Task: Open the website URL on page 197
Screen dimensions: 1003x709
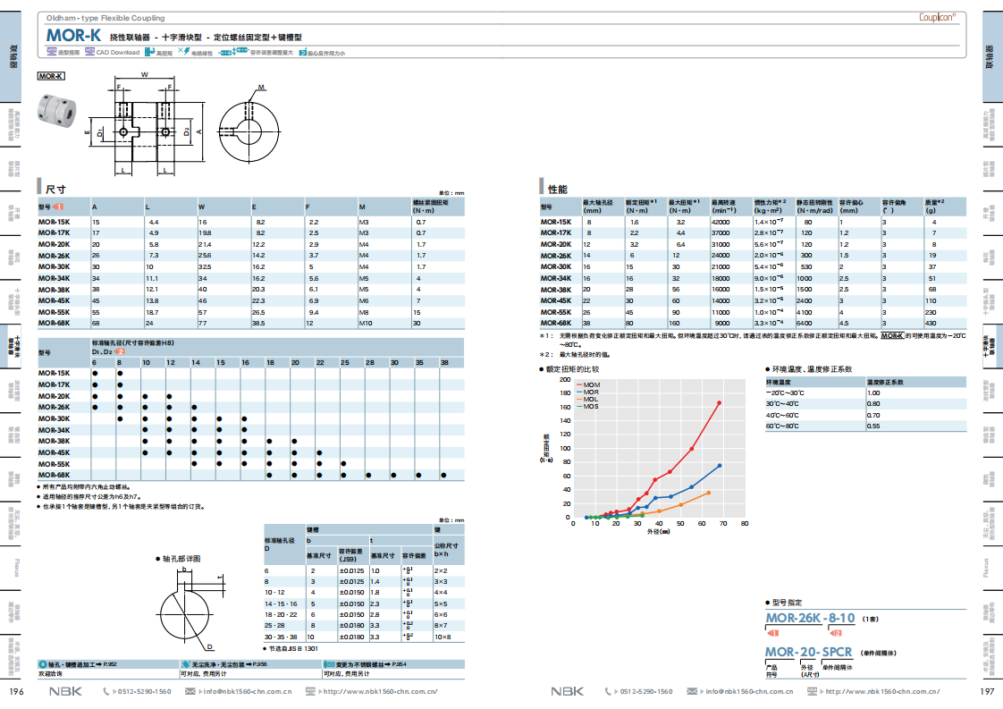Action: [882, 692]
